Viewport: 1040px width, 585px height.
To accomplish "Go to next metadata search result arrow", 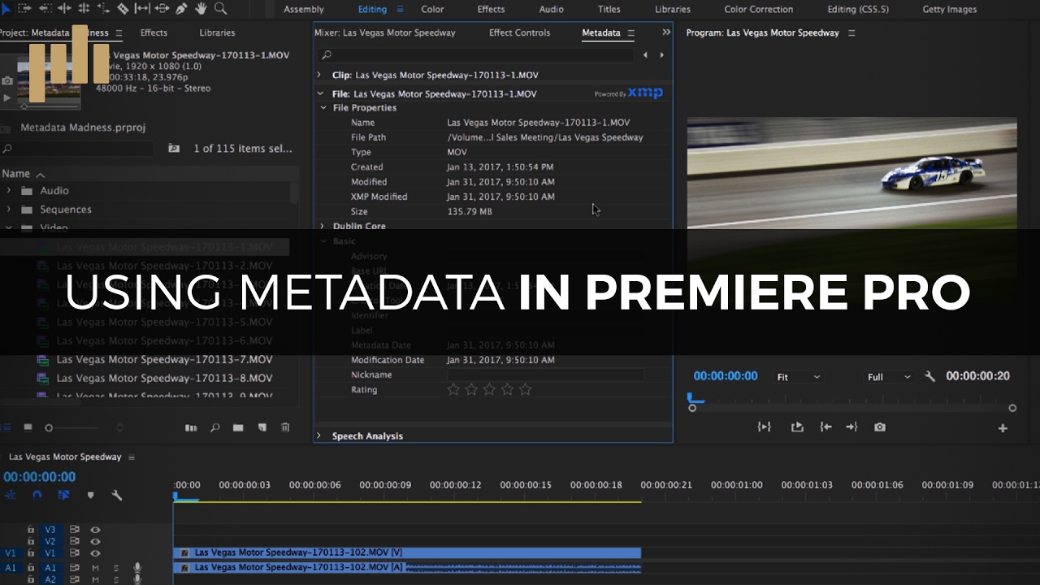I will pos(661,55).
